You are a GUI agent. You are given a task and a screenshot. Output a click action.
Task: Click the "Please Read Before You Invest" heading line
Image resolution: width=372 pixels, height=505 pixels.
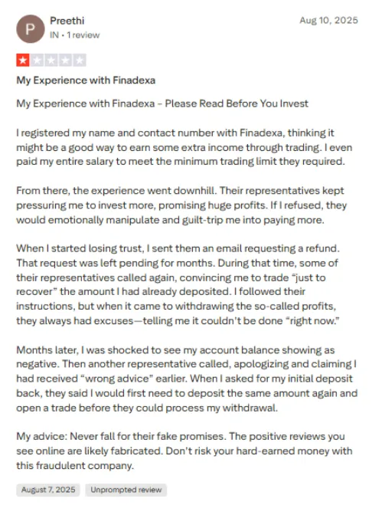[x=162, y=103]
